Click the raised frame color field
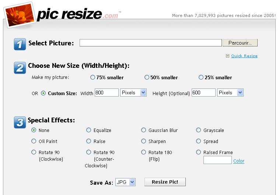Viewport: 279px width, 195px height. pos(217,160)
